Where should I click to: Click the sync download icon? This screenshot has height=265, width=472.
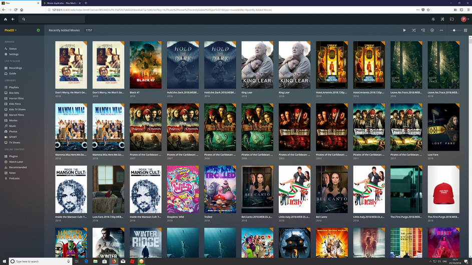pyautogui.click(x=432, y=30)
